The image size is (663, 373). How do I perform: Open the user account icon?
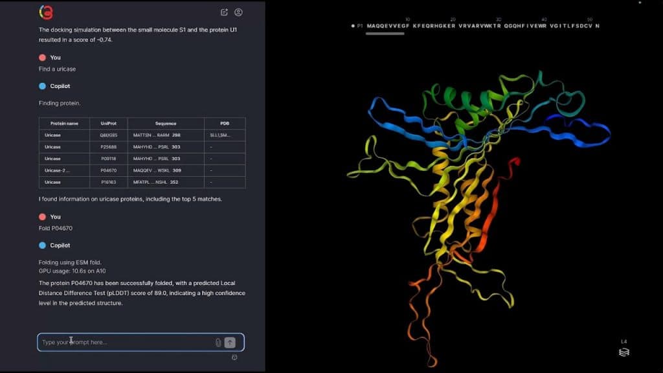239,12
